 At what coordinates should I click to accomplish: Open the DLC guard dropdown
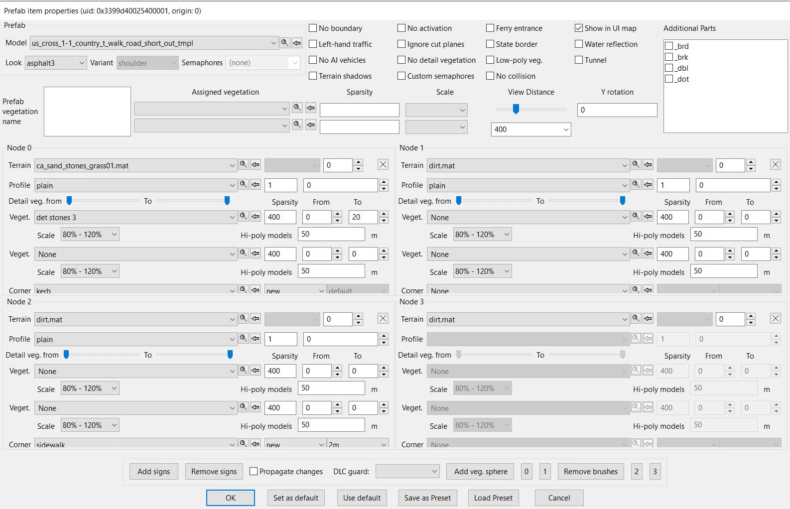407,471
